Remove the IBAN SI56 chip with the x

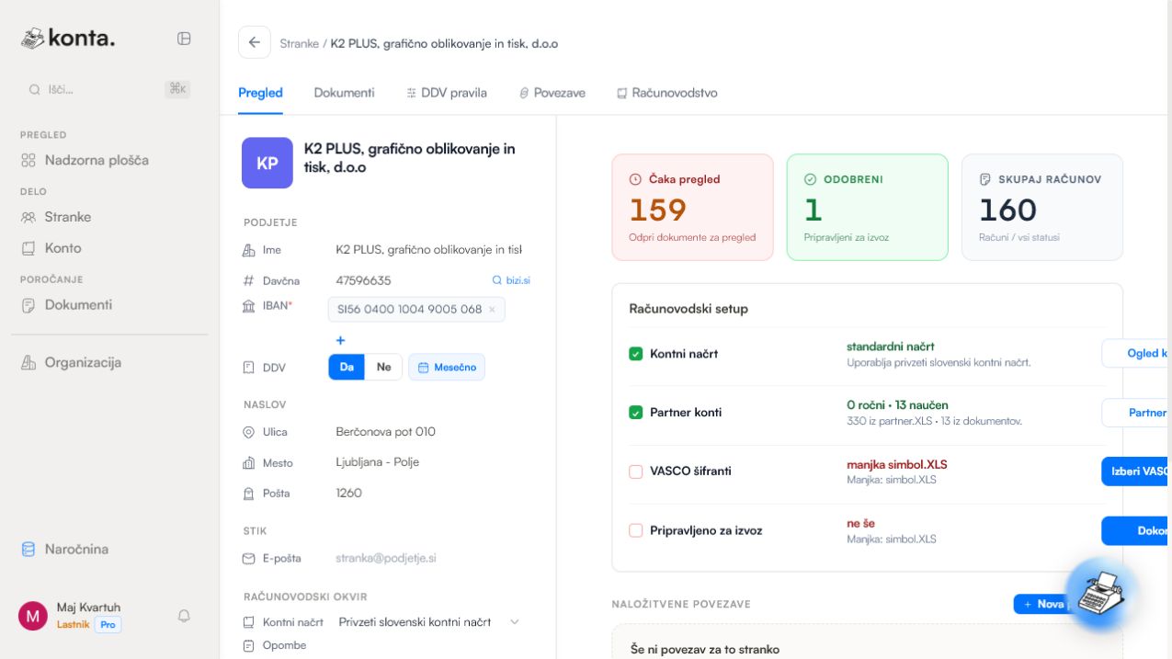click(492, 310)
